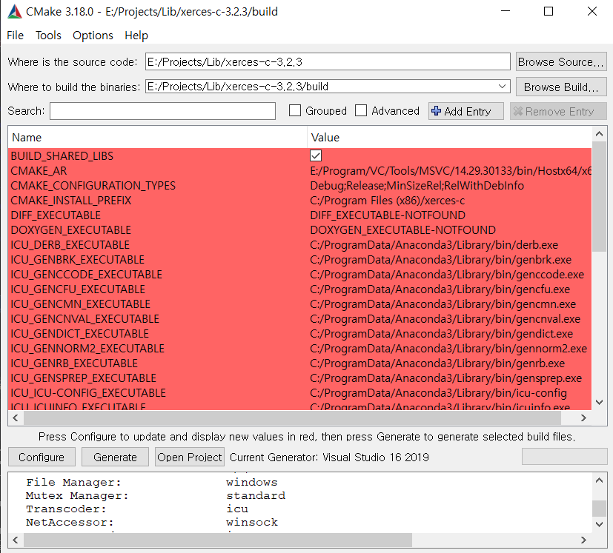Select ICU_GENNORM2_EXECUTABLE entry
This screenshot has height=553, width=613.
tap(87, 349)
